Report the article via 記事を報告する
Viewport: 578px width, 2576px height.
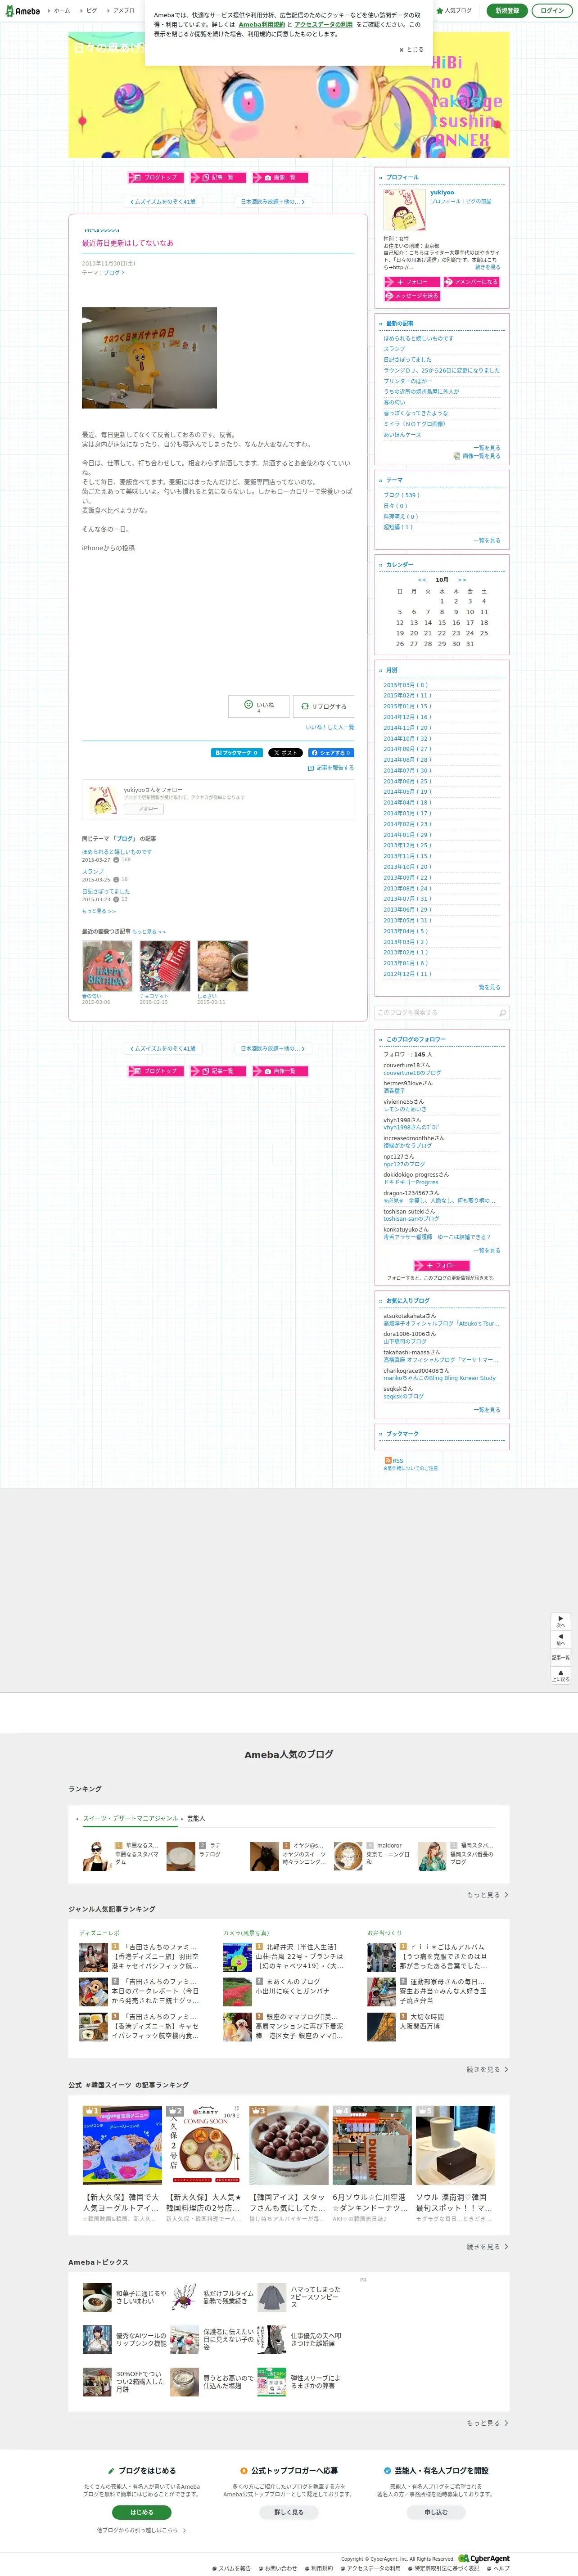[x=331, y=768]
